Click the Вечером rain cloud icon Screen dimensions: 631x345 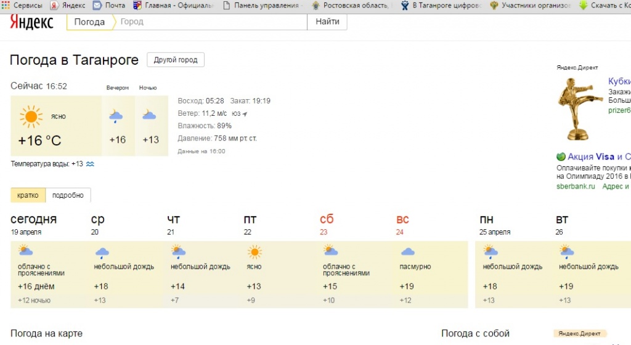point(116,116)
